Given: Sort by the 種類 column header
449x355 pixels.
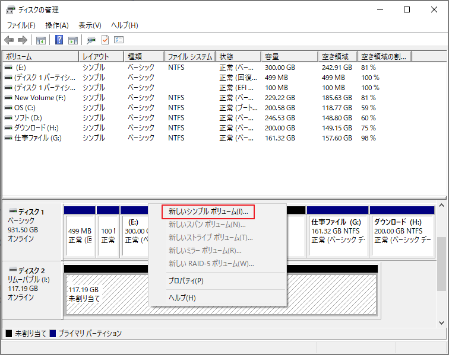Looking at the screenshot, I should click(x=144, y=56).
